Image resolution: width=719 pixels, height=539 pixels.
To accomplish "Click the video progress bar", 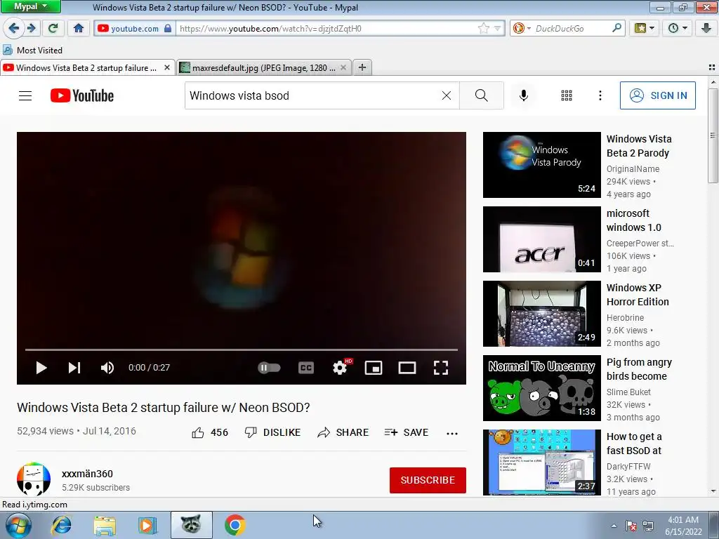I will 242,350.
